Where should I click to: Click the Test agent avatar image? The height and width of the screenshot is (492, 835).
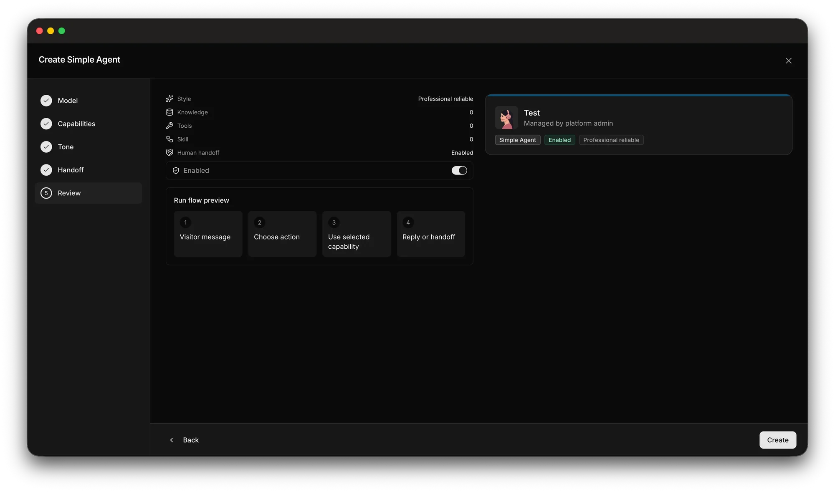(x=506, y=118)
